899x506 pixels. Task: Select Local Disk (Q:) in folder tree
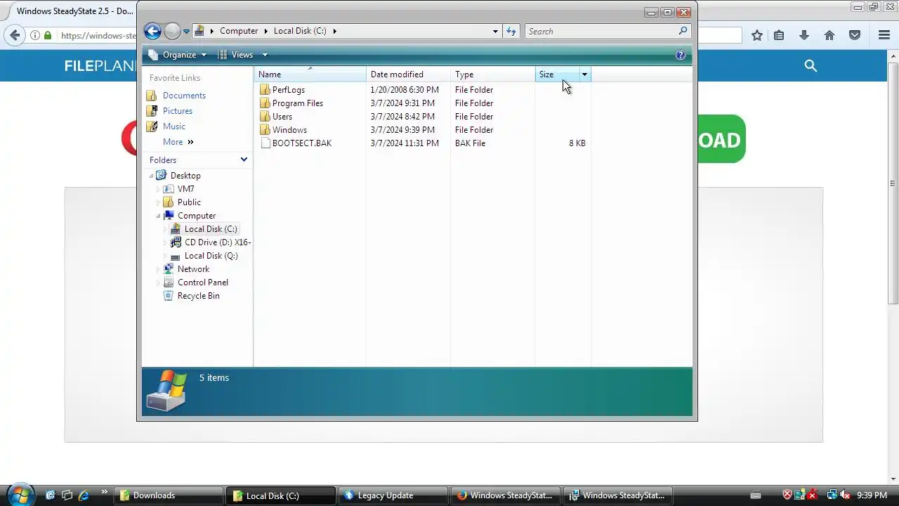211,256
